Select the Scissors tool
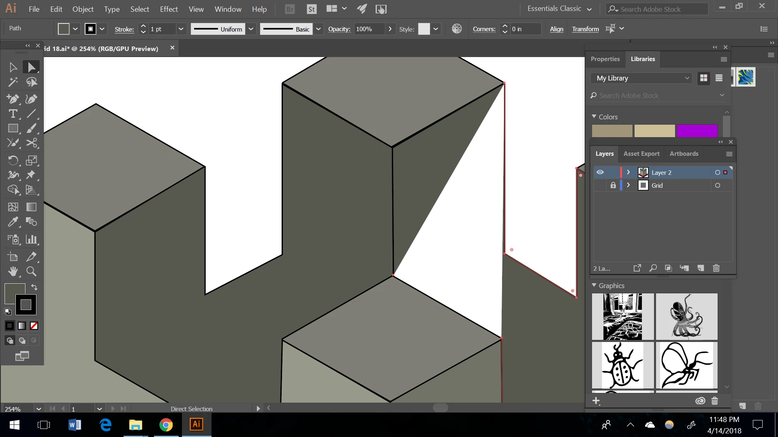778x437 pixels. point(31,143)
